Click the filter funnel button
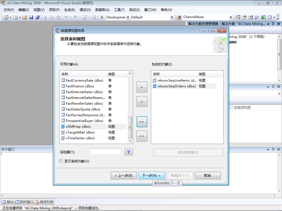This screenshot has width=282, height=211. pyautogui.click(x=129, y=152)
